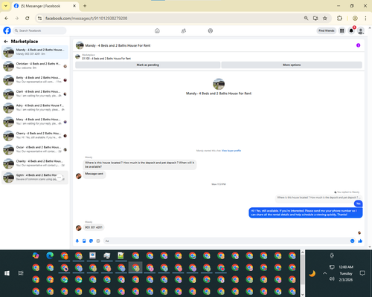Open the Mary conversation in the list
The width and height of the screenshot is (372, 297).
[35, 122]
